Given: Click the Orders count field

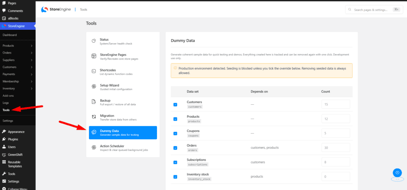Looking at the screenshot, I should point(335,148).
